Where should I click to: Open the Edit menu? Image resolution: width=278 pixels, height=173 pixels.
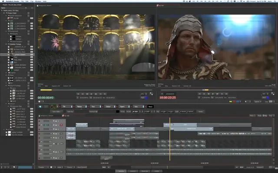click(27, 1)
